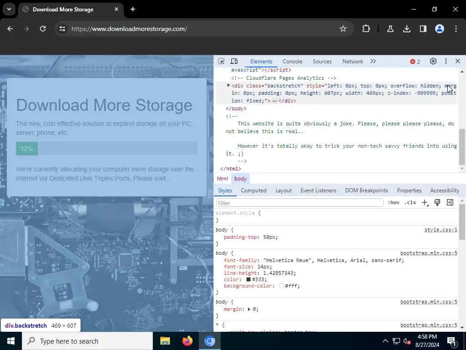The image size is (466, 350).
Task: Reload the current page
Action: (43, 29)
